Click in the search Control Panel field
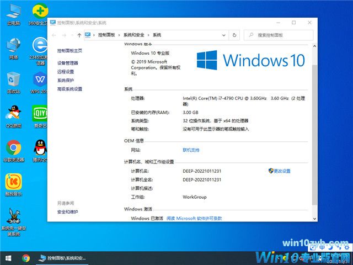The image size is (353, 265). 279,35
